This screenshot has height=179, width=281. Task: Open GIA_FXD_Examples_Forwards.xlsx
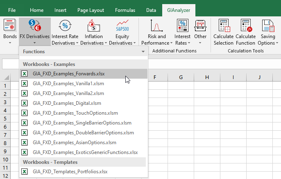pos(84,74)
